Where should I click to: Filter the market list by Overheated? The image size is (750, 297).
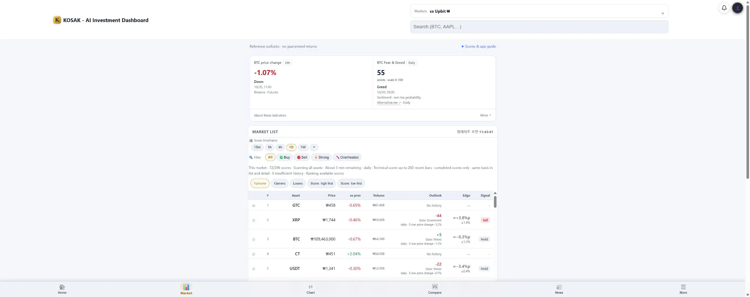tap(347, 157)
